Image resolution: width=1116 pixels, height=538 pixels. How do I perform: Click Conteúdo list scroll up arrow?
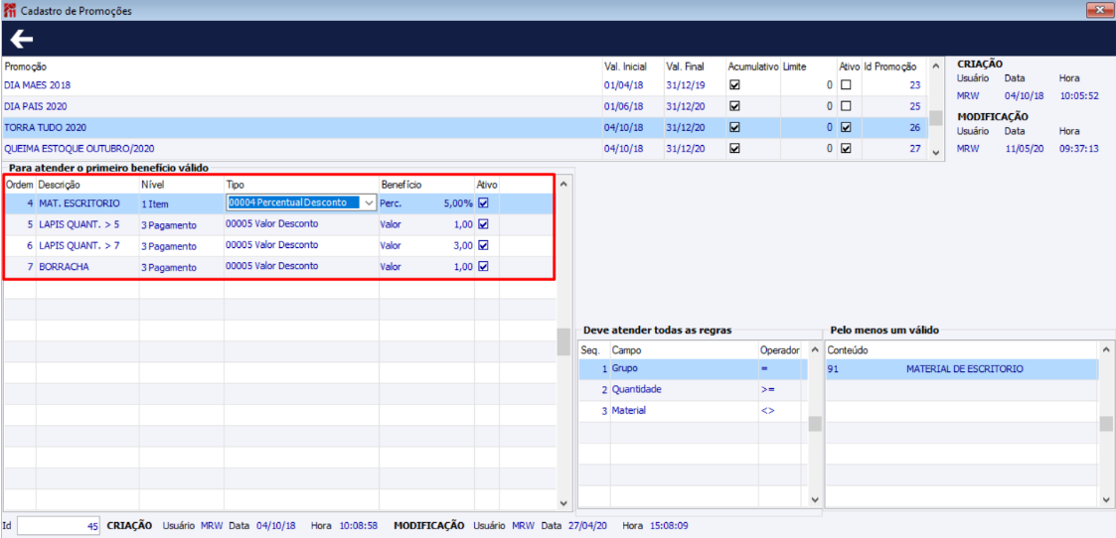point(1105,350)
